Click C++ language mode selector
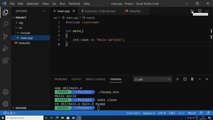 [181, 113]
